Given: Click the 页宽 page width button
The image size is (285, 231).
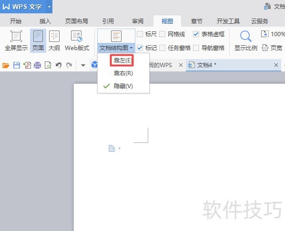Looking at the screenshot, I should pyautogui.click(x=272, y=48).
